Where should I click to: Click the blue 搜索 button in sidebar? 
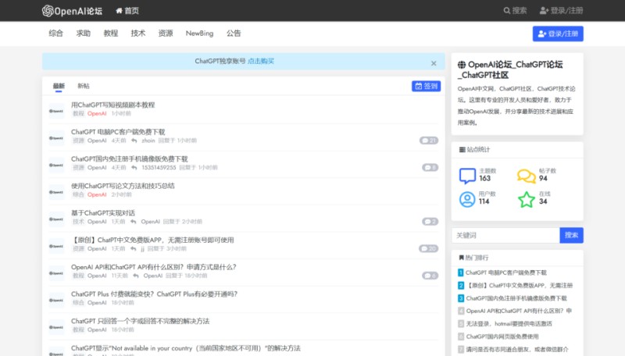tap(571, 236)
